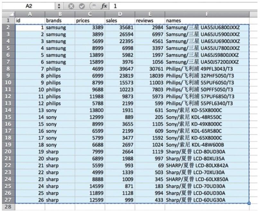Click the 'sales' header cell

coord(120,21)
